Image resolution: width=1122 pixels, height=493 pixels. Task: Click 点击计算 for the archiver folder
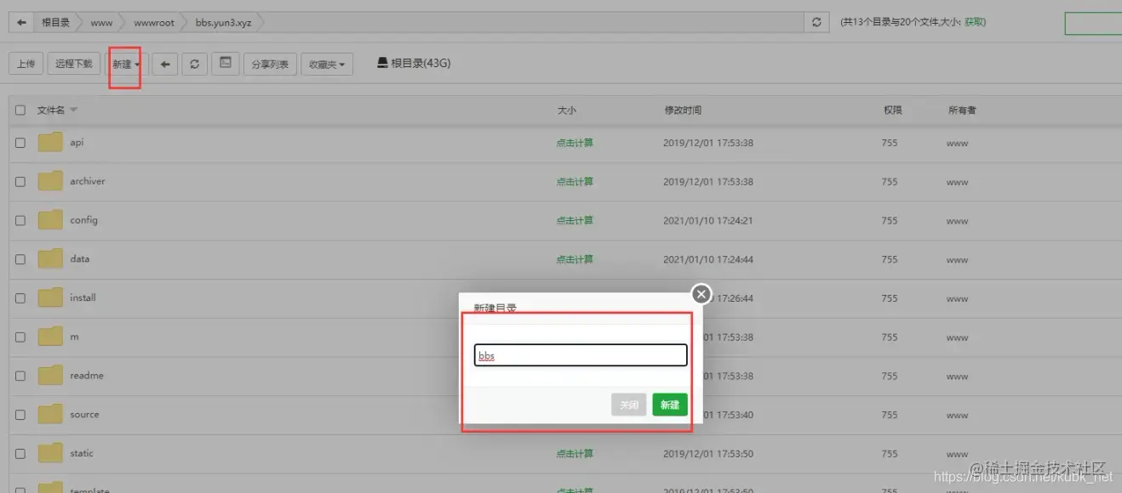click(575, 182)
